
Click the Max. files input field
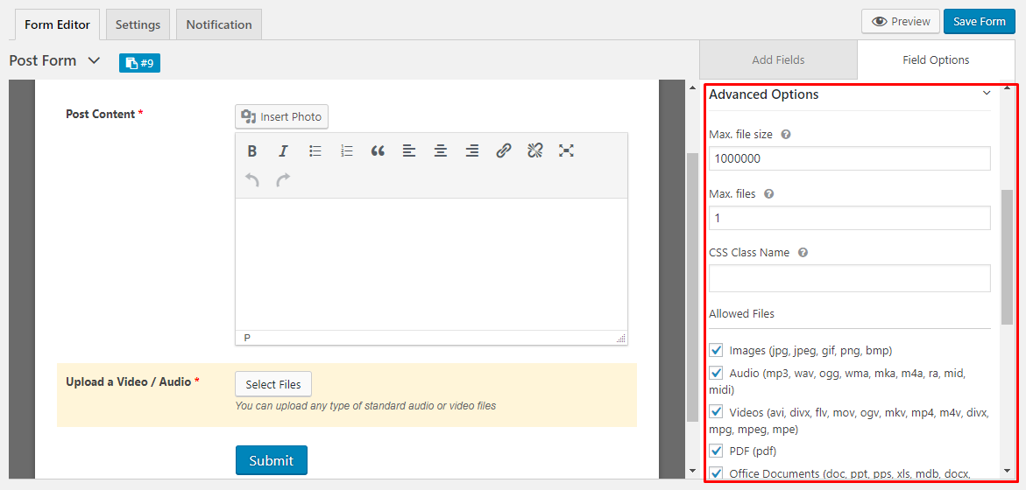(x=849, y=218)
